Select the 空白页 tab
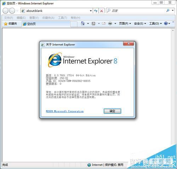The height and width of the screenshot is (169, 177). 46,24
